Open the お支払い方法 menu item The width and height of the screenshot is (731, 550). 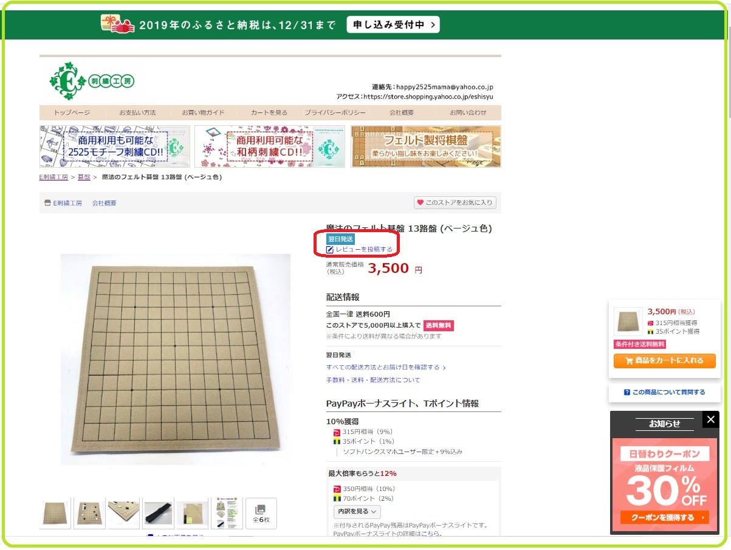pyautogui.click(x=137, y=112)
